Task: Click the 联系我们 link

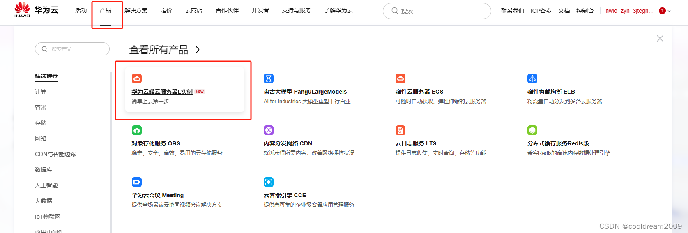Action: pyautogui.click(x=513, y=11)
